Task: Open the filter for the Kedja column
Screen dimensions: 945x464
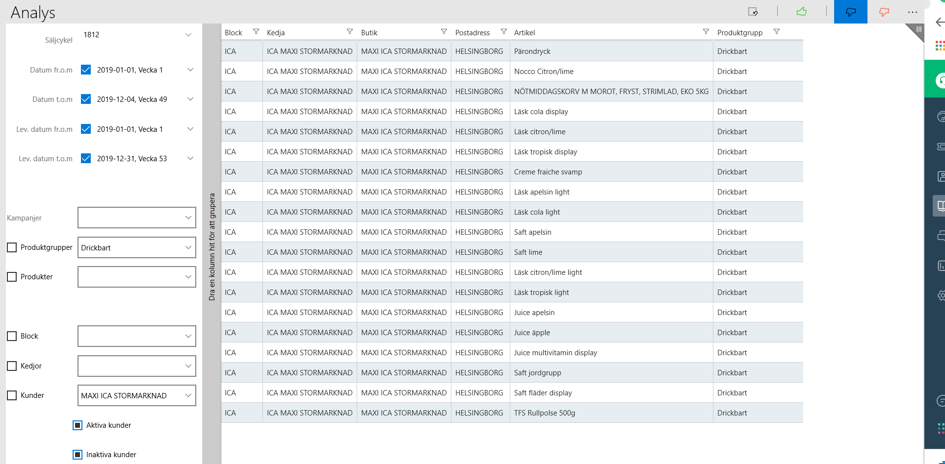Action: 349,31
